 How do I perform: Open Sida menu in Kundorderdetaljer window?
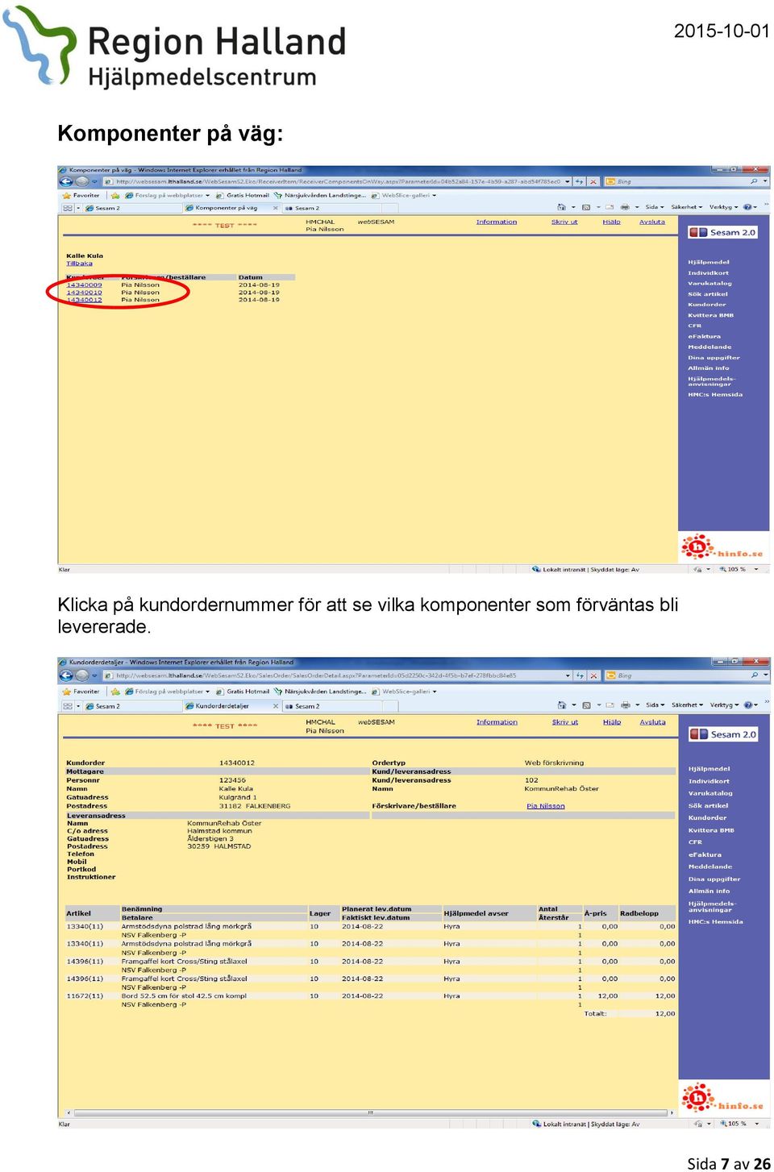655,705
